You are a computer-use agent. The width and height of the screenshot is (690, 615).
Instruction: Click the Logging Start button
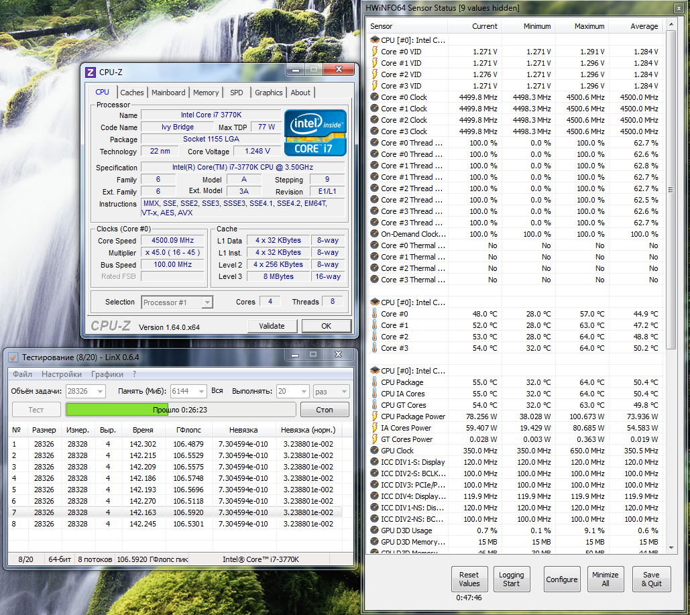click(x=512, y=579)
